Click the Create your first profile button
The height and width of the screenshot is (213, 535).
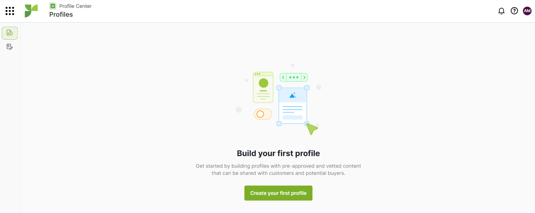coord(278,193)
